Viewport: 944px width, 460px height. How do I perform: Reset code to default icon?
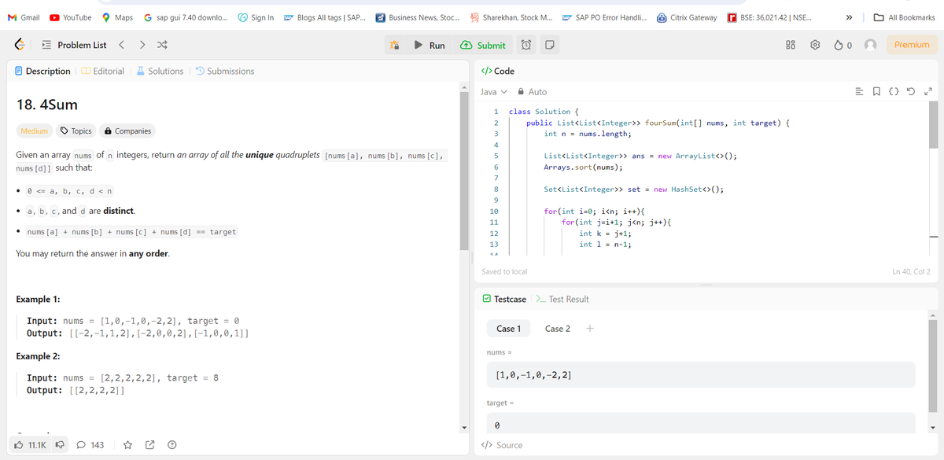click(911, 92)
